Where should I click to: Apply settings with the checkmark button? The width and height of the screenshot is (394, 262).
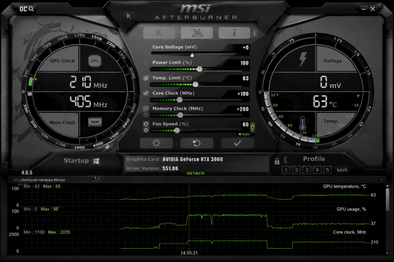point(237,143)
